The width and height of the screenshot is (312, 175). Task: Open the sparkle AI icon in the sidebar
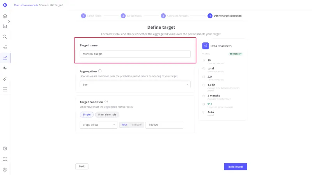(x=5, y=79)
